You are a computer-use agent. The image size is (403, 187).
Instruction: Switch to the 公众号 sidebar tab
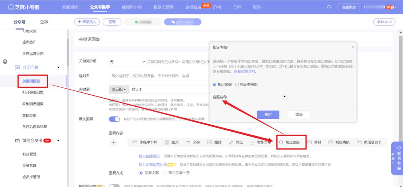tap(19, 22)
